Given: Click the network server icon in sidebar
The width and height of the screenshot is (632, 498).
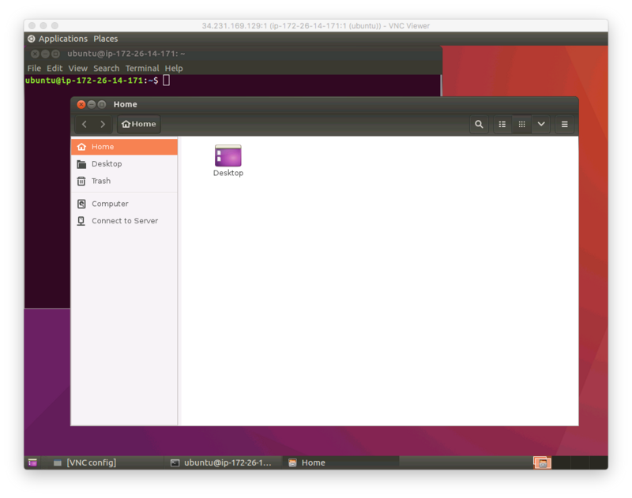Looking at the screenshot, I should tap(81, 221).
